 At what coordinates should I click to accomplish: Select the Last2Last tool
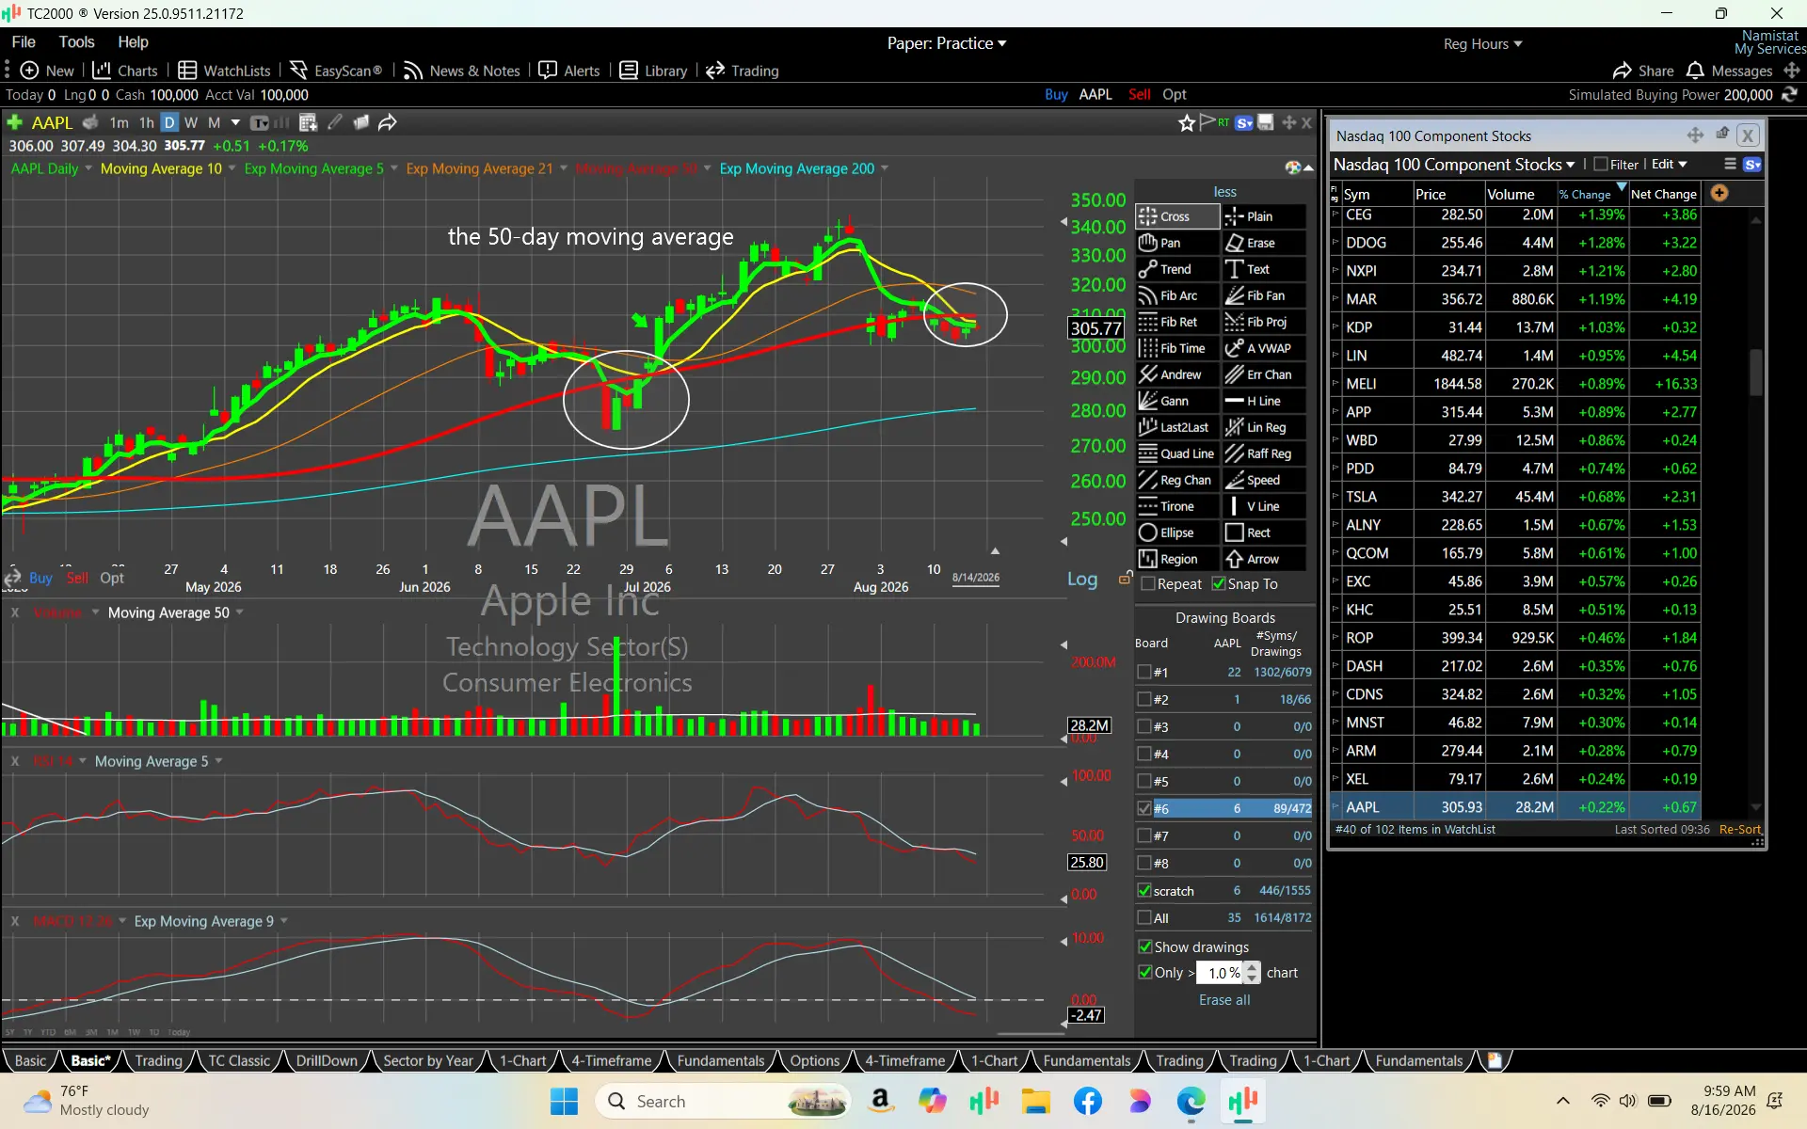tap(1177, 427)
